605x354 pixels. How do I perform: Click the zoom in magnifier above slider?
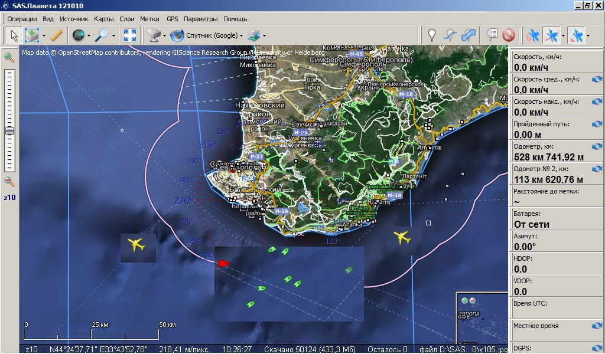pos(9,57)
